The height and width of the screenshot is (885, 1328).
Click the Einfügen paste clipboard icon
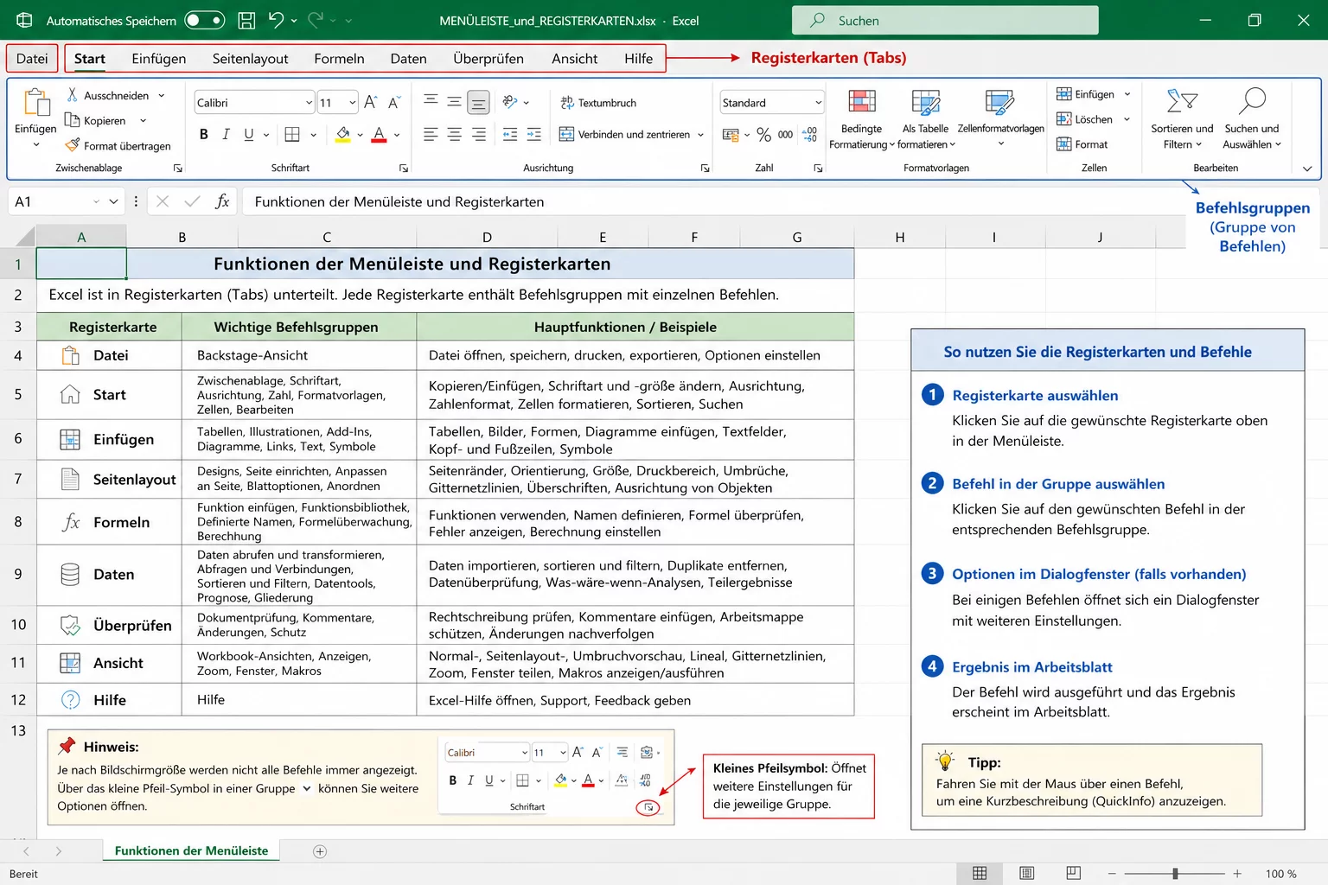click(36, 104)
